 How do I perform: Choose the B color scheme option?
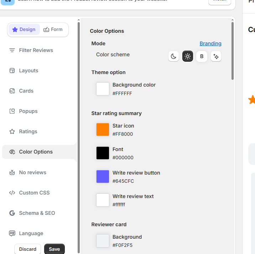202,56
